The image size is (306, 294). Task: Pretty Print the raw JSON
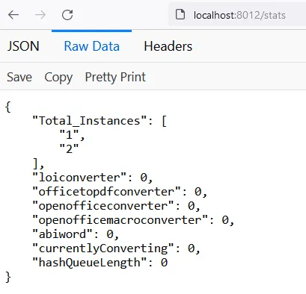pos(115,77)
